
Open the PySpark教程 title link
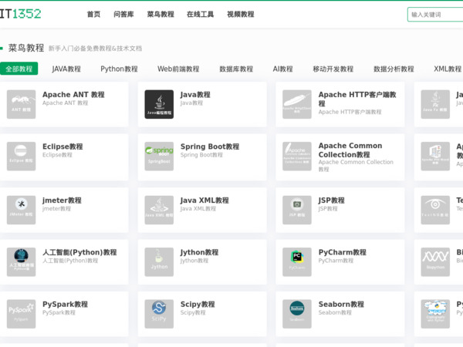(x=66, y=305)
